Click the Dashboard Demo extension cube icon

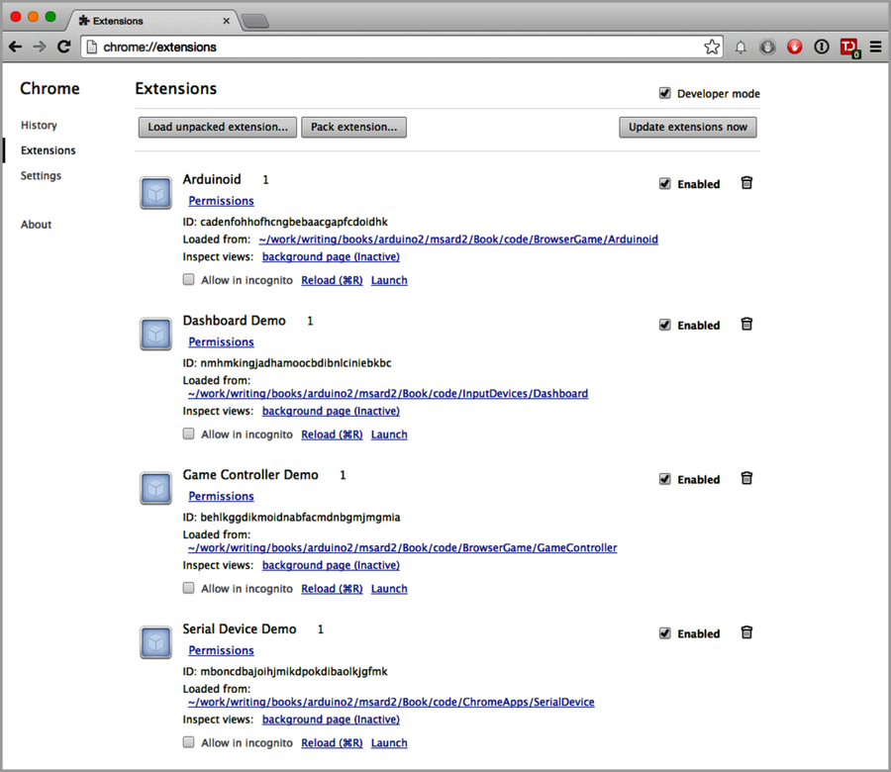[155, 334]
